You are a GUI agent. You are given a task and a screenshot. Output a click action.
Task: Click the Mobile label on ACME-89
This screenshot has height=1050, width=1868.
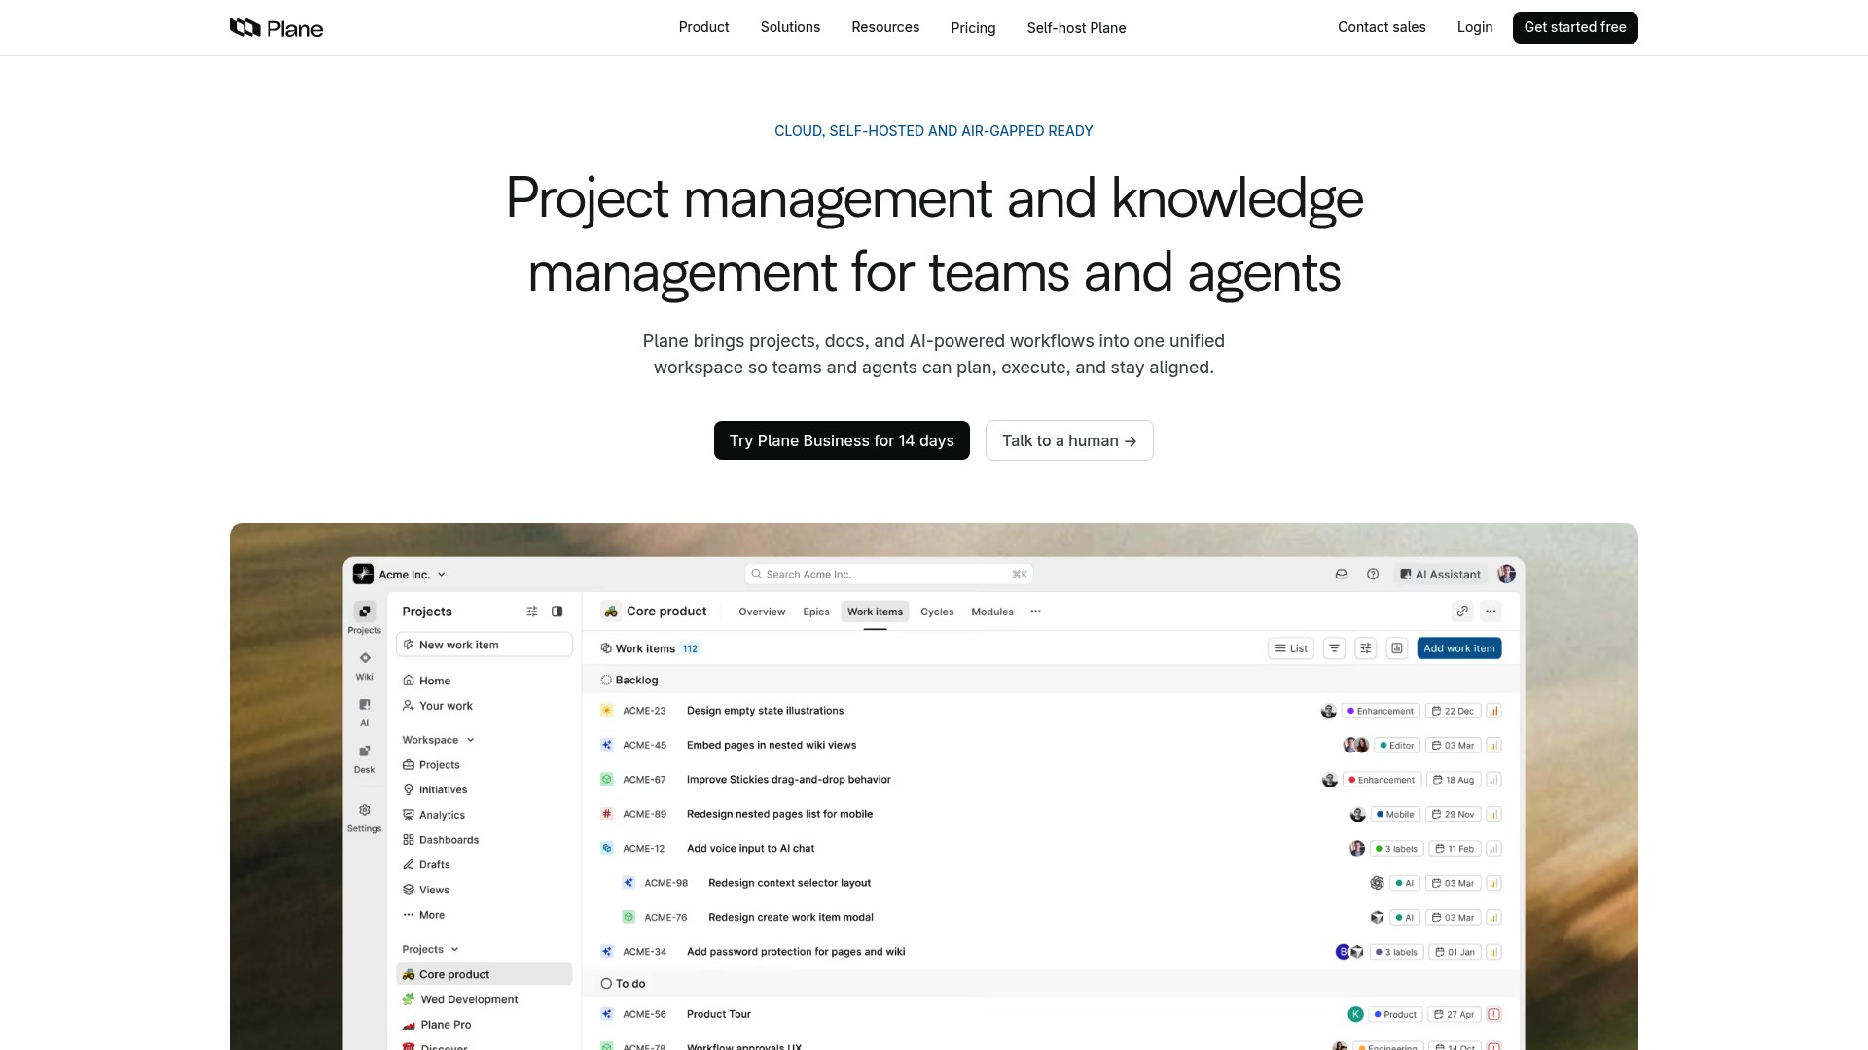point(1395,815)
